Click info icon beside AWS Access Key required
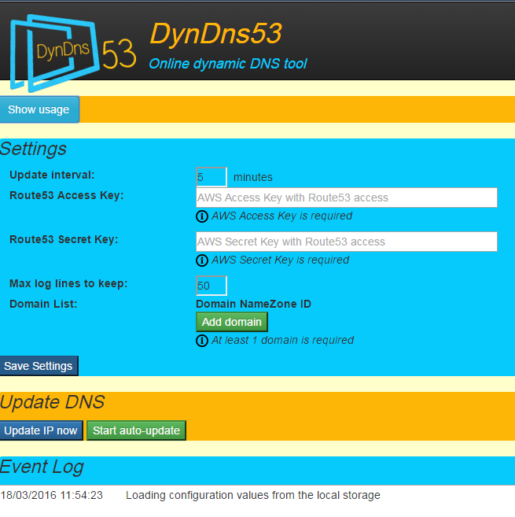515x517 pixels. click(x=202, y=216)
